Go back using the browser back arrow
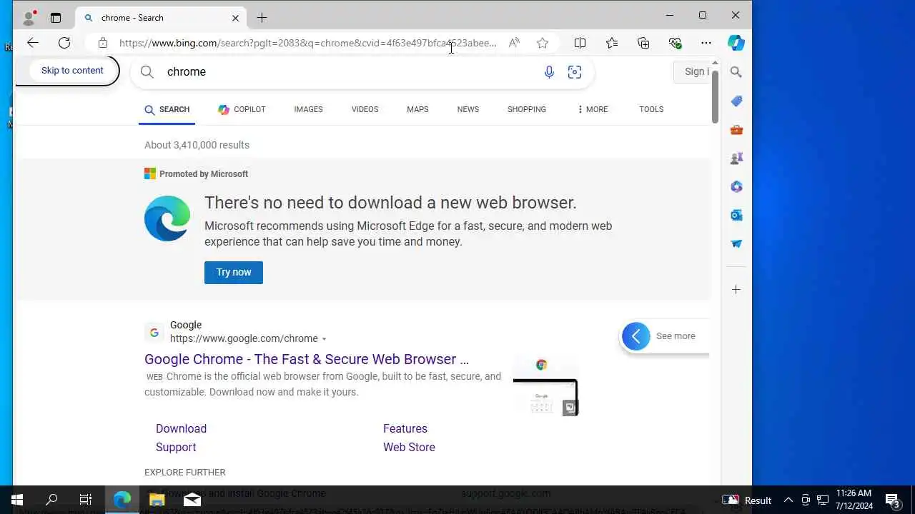 [x=33, y=43]
